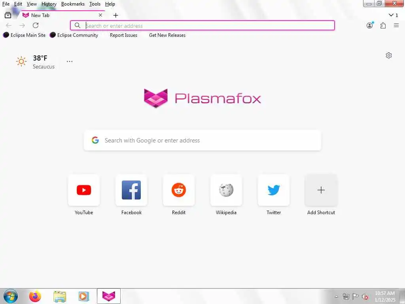Open the YouTube shortcut tile
Viewport: 405px width, 304px height.
point(84,190)
